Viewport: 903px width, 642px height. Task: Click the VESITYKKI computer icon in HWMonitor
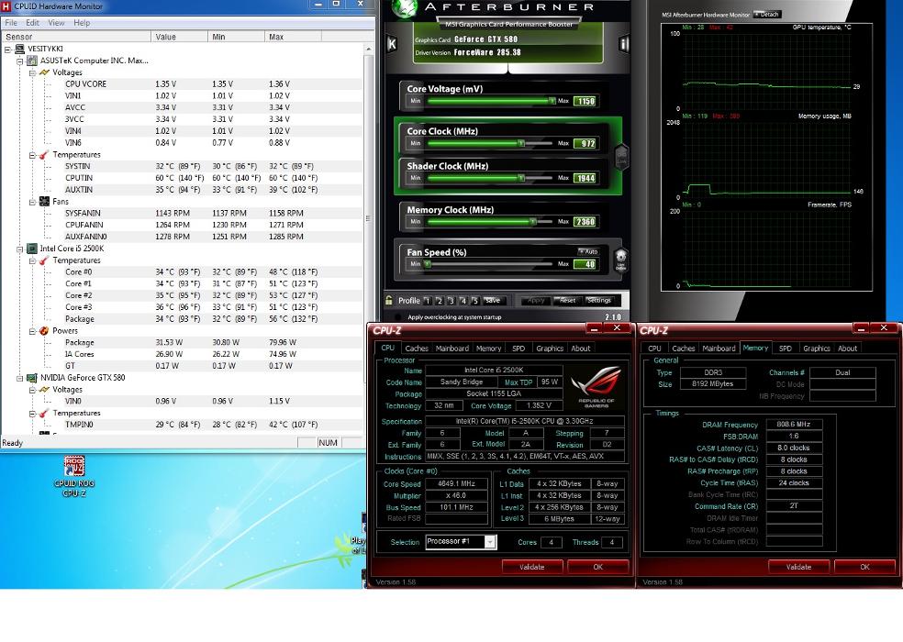pyautogui.click(x=19, y=49)
